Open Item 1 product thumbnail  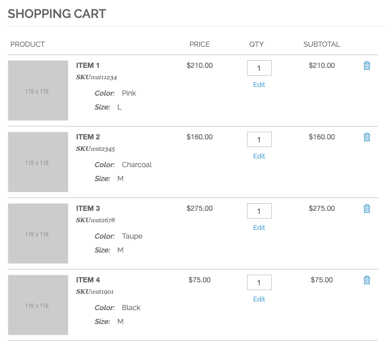click(38, 91)
